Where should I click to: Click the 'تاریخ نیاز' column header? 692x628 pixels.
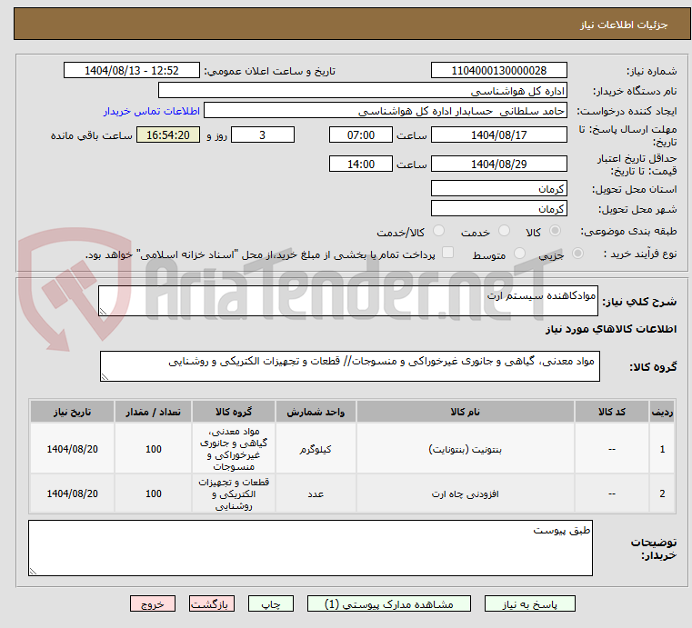coord(73,412)
